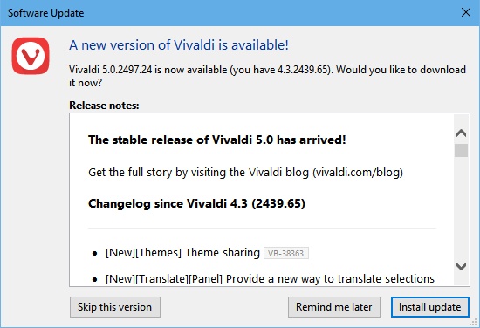Close the Software Update dialog

click(x=466, y=12)
